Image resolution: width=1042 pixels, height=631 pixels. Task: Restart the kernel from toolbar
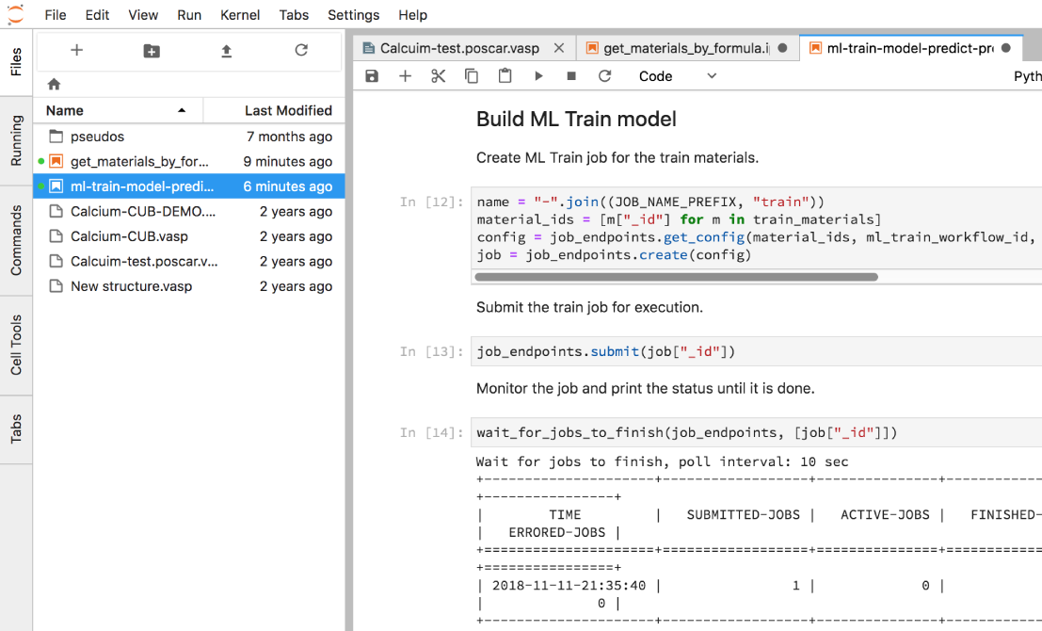[x=604, y=75]
